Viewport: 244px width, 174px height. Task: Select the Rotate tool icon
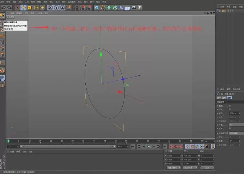coord(36,8)
